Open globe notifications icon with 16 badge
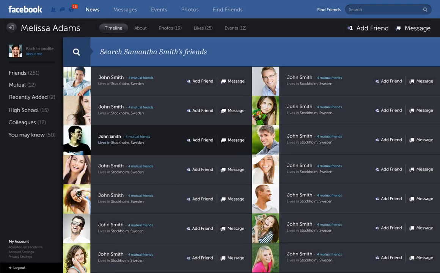Image resolution: width=440 pixels, height=273 pixels. [x=71, y=9]
